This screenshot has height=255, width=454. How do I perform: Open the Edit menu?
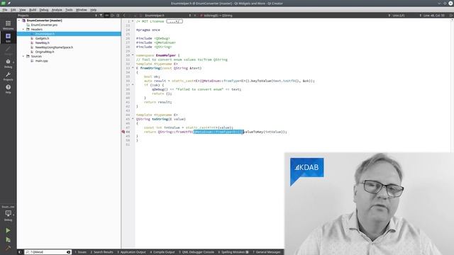pos(13,10)
